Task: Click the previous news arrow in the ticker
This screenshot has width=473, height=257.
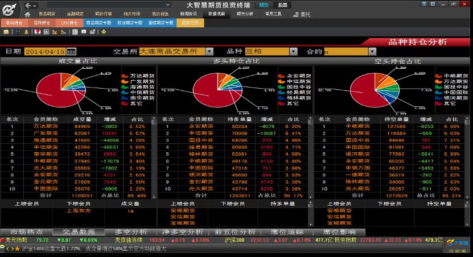Action: click(x=8, y=249)
